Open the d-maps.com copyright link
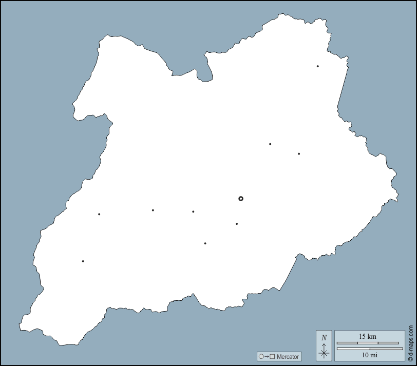 tap(411, 343)
